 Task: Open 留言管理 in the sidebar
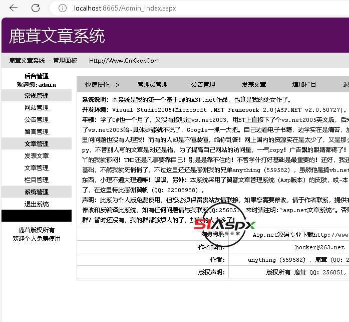[37, 132]
